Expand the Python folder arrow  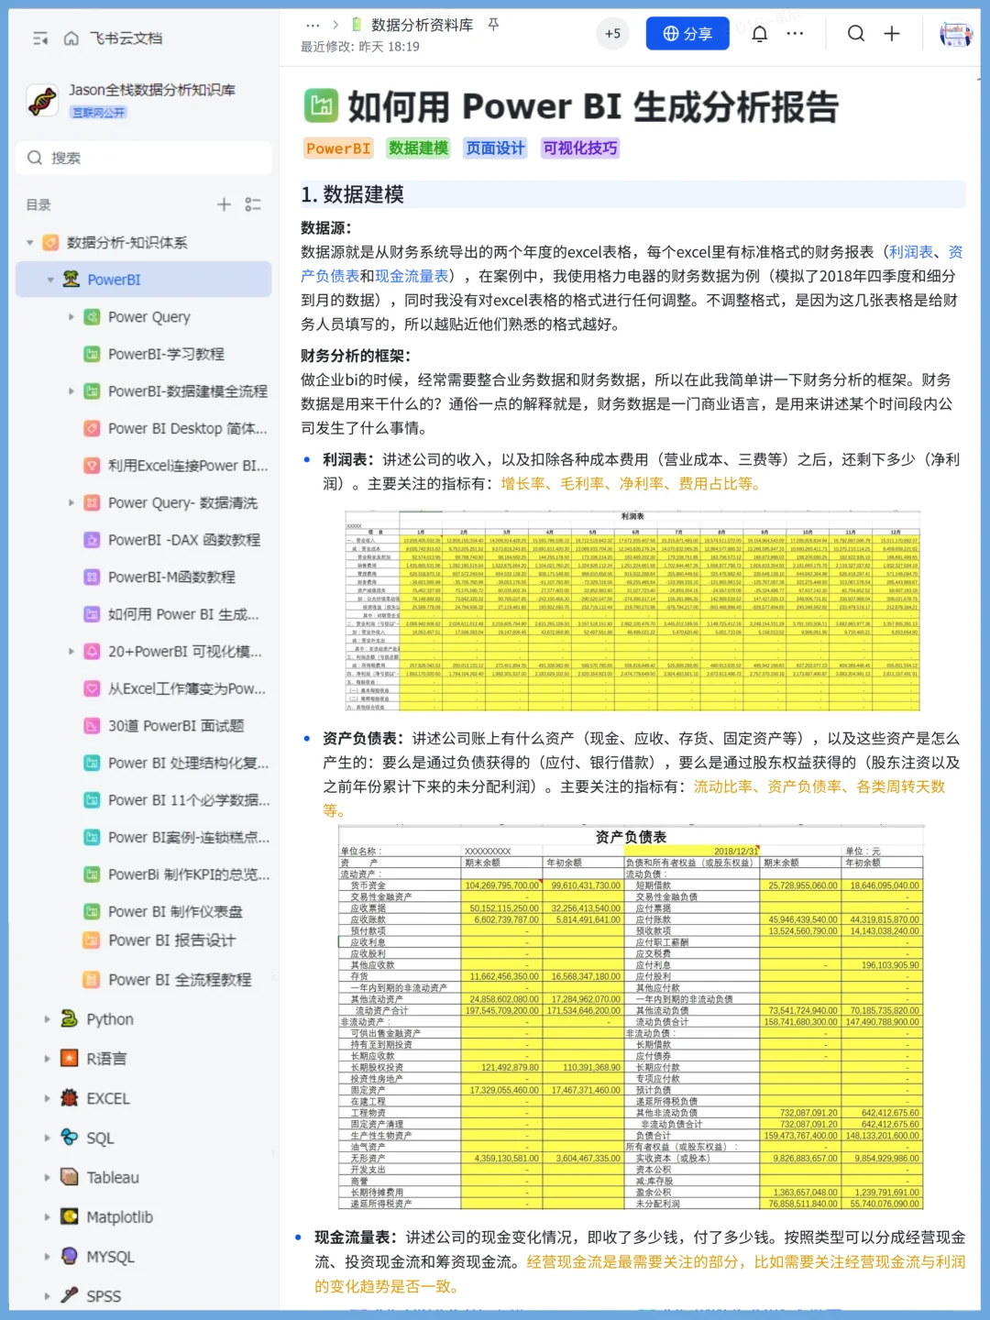click(48, 1019)
